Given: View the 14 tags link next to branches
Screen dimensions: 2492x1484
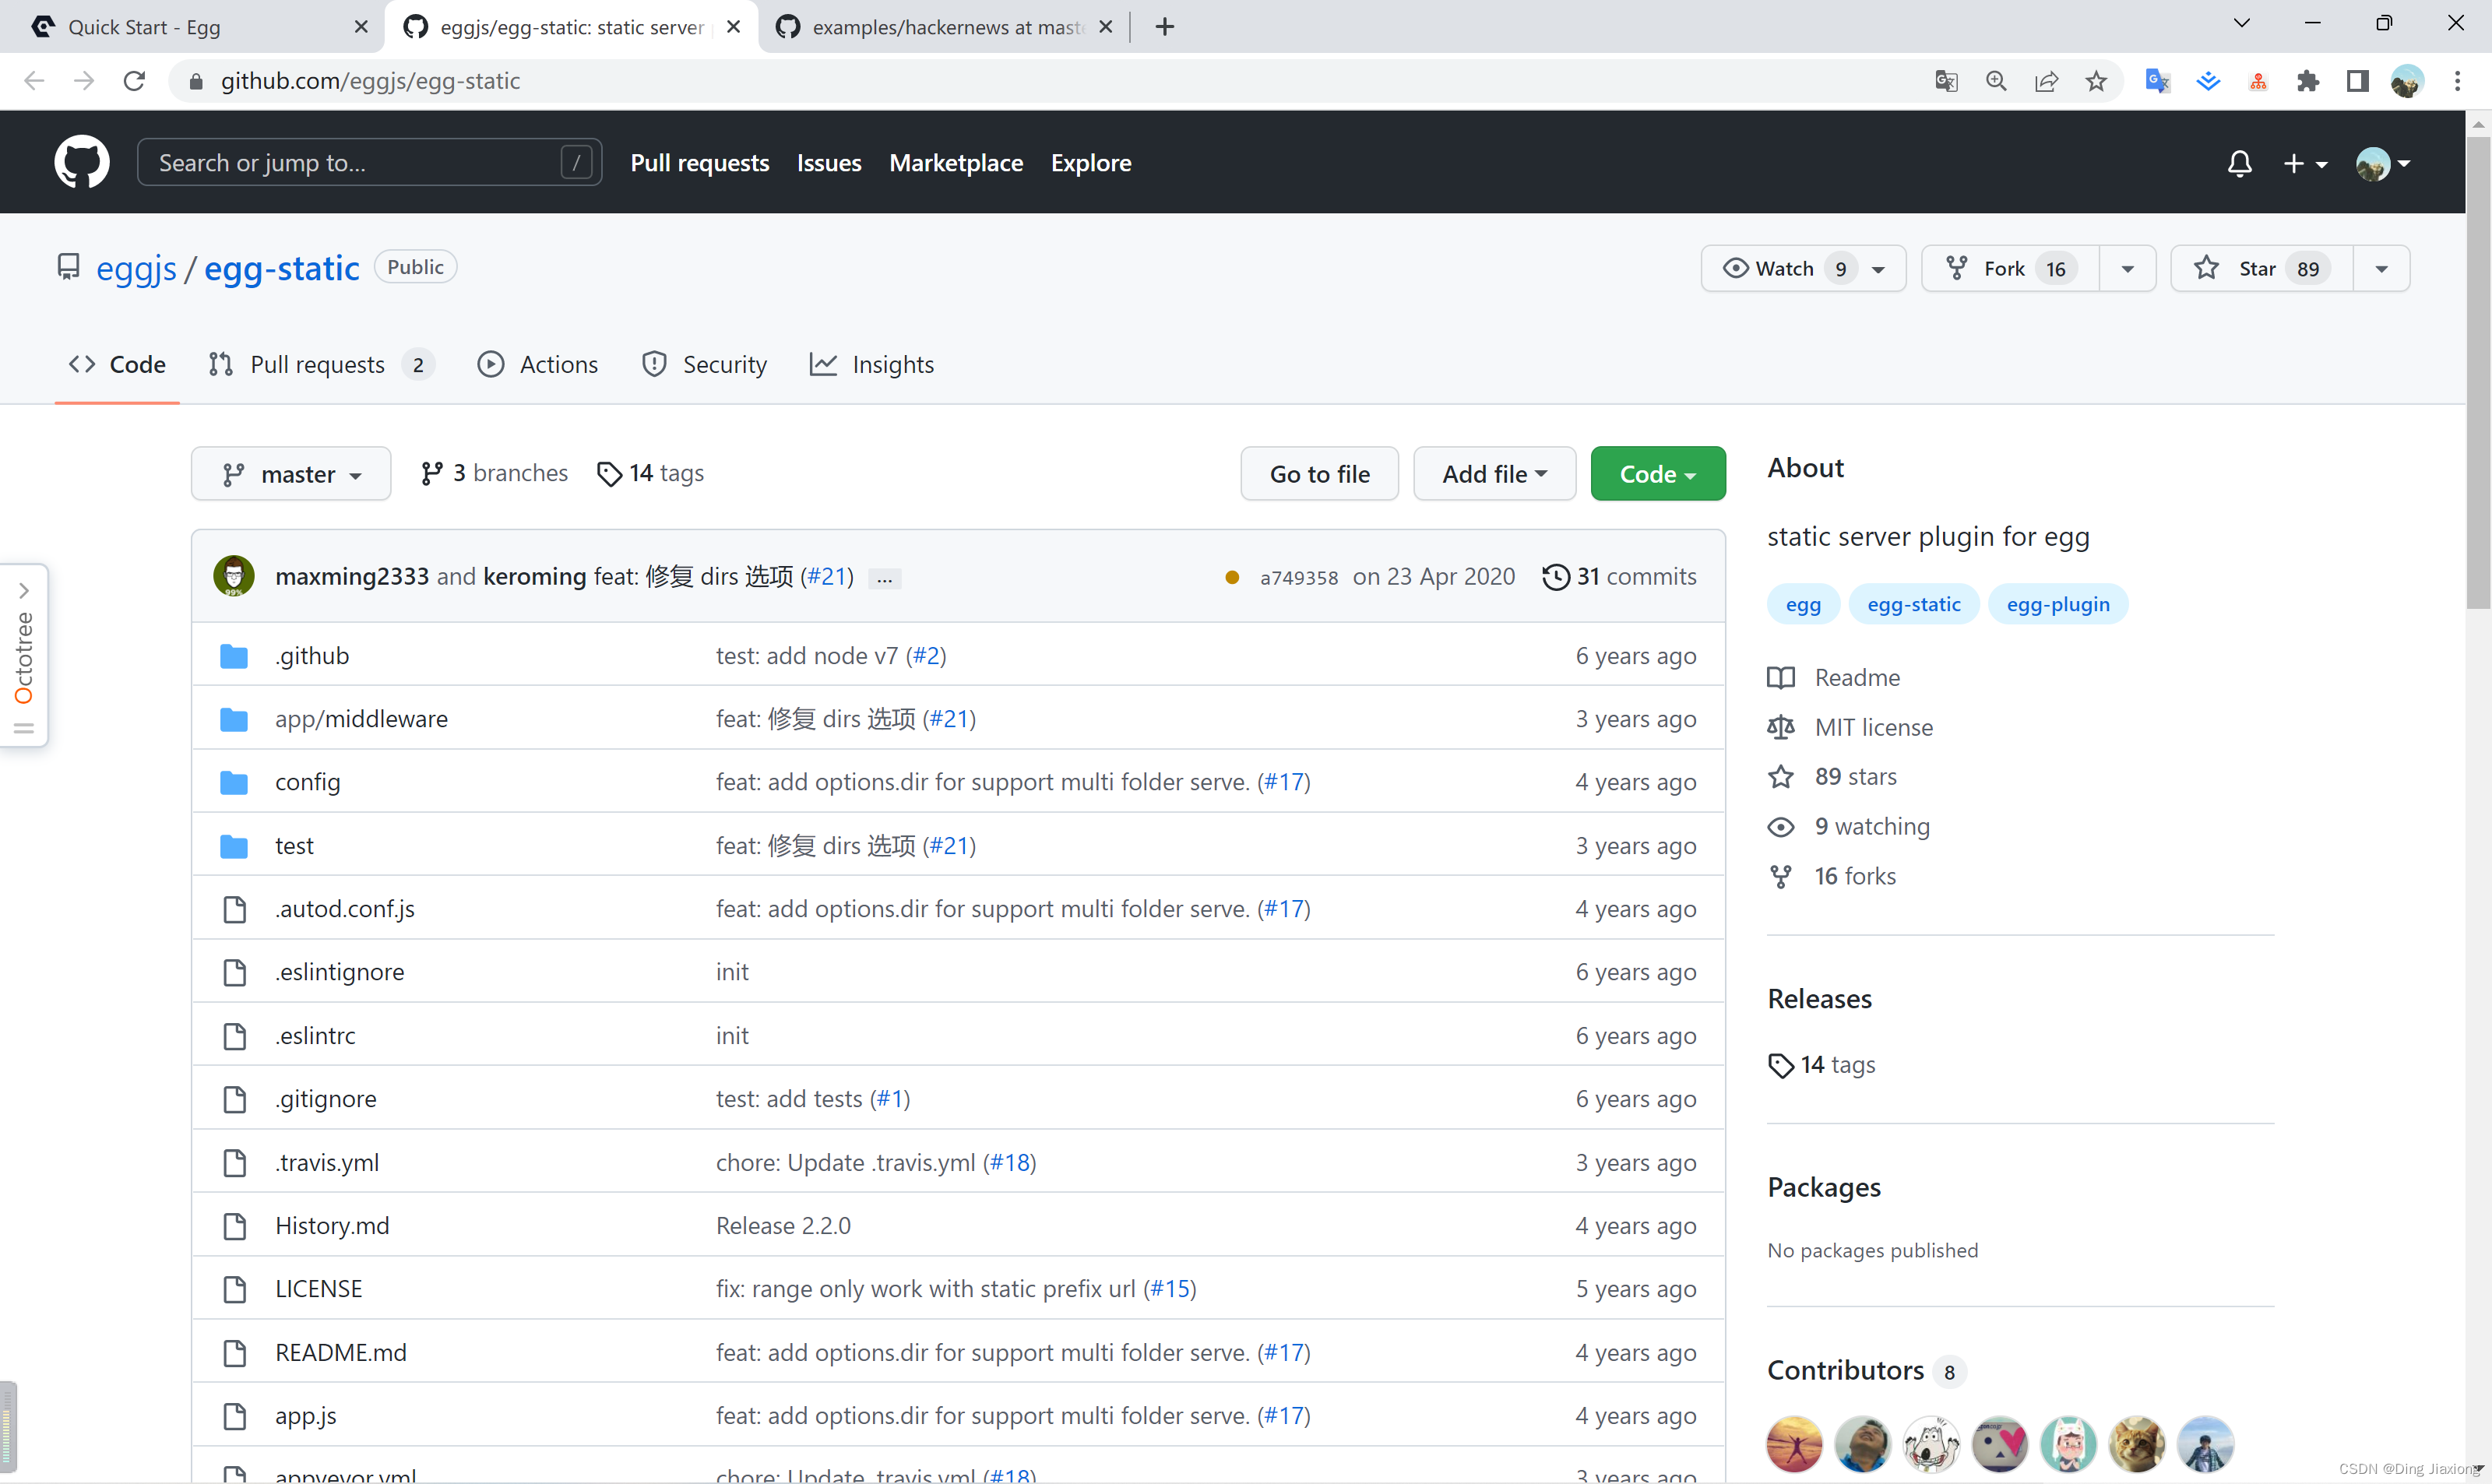Looking at the screenshot, I should tap(650, 473).
